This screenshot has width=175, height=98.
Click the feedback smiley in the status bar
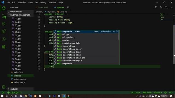165,93
